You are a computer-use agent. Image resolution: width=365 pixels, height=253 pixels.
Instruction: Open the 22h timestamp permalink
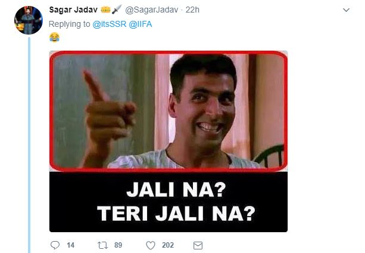[x=192, y=10]
